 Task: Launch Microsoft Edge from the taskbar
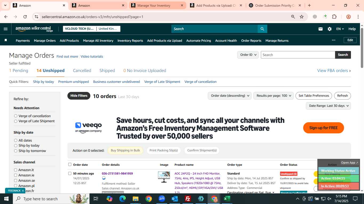[122, 199]
